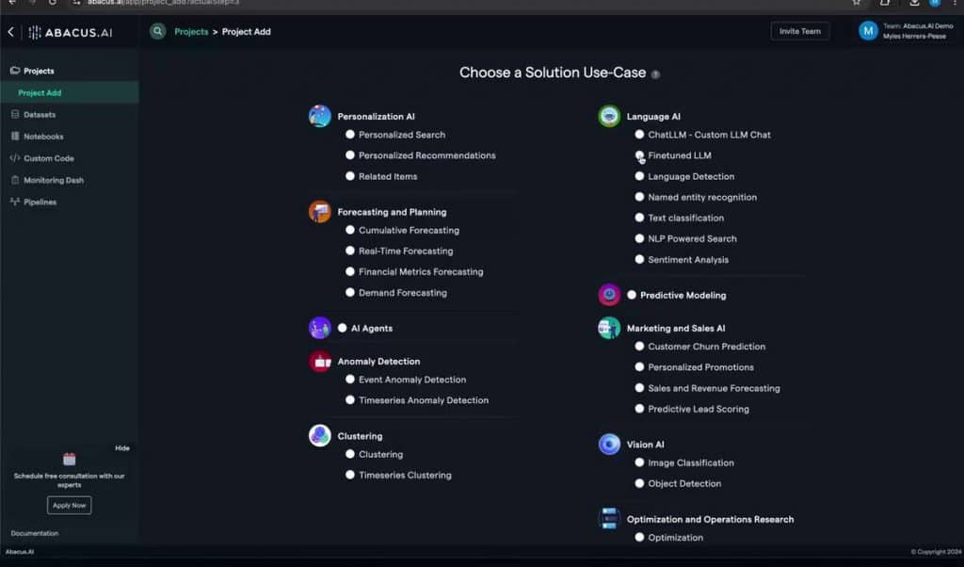Select the Personalized Recommendations option
Image resolution: width=964 pixels, height=567 pixels.
point(350,155)
